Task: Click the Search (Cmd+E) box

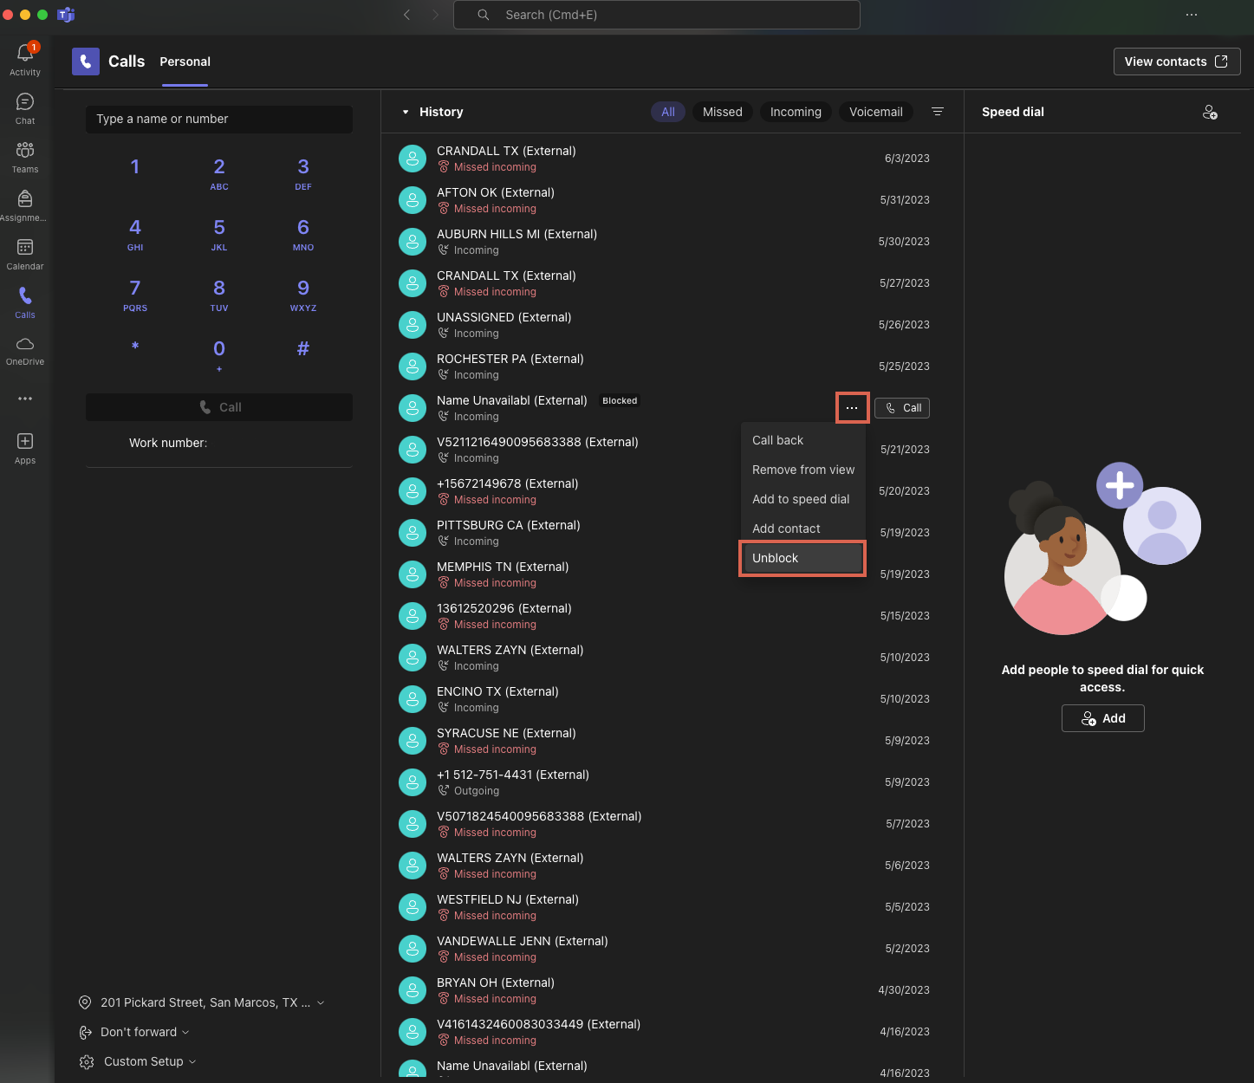Action: [657, 15]
